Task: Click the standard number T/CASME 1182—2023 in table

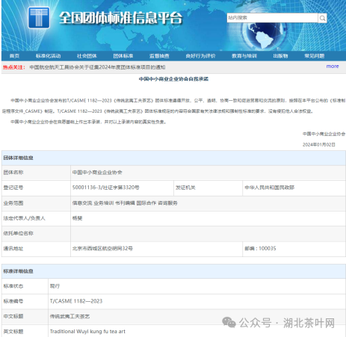Action: (76, 301)
